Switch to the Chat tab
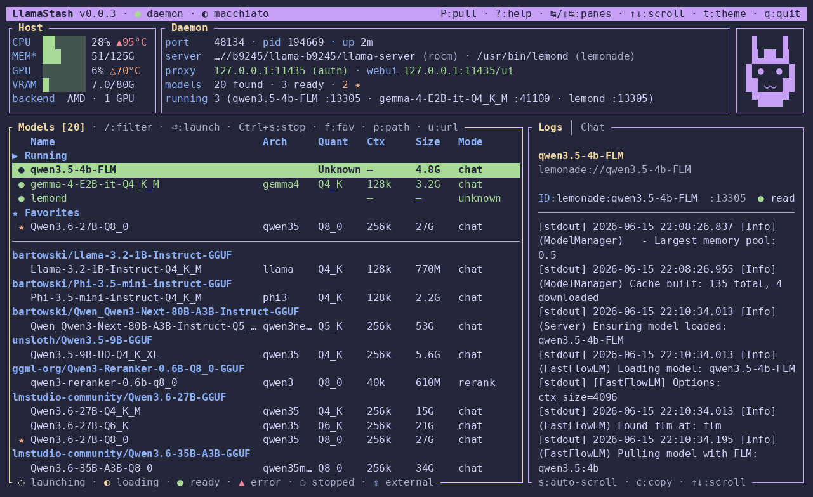The height and width of the screenshot is (497, 813). tap(593, 127)
